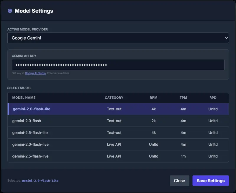Click the Model Settings dialog title
The image size is (236, 193).
click(x=34, y=11)
